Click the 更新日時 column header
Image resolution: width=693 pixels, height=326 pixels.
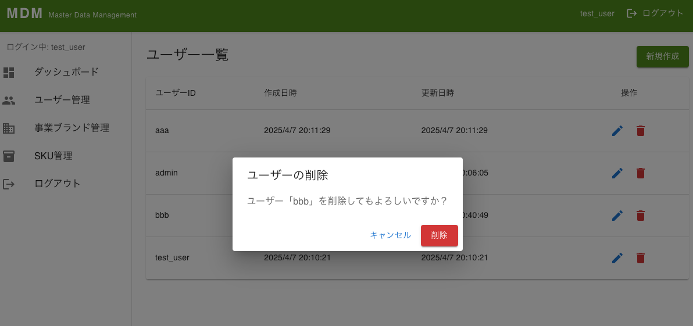(438, 93)
